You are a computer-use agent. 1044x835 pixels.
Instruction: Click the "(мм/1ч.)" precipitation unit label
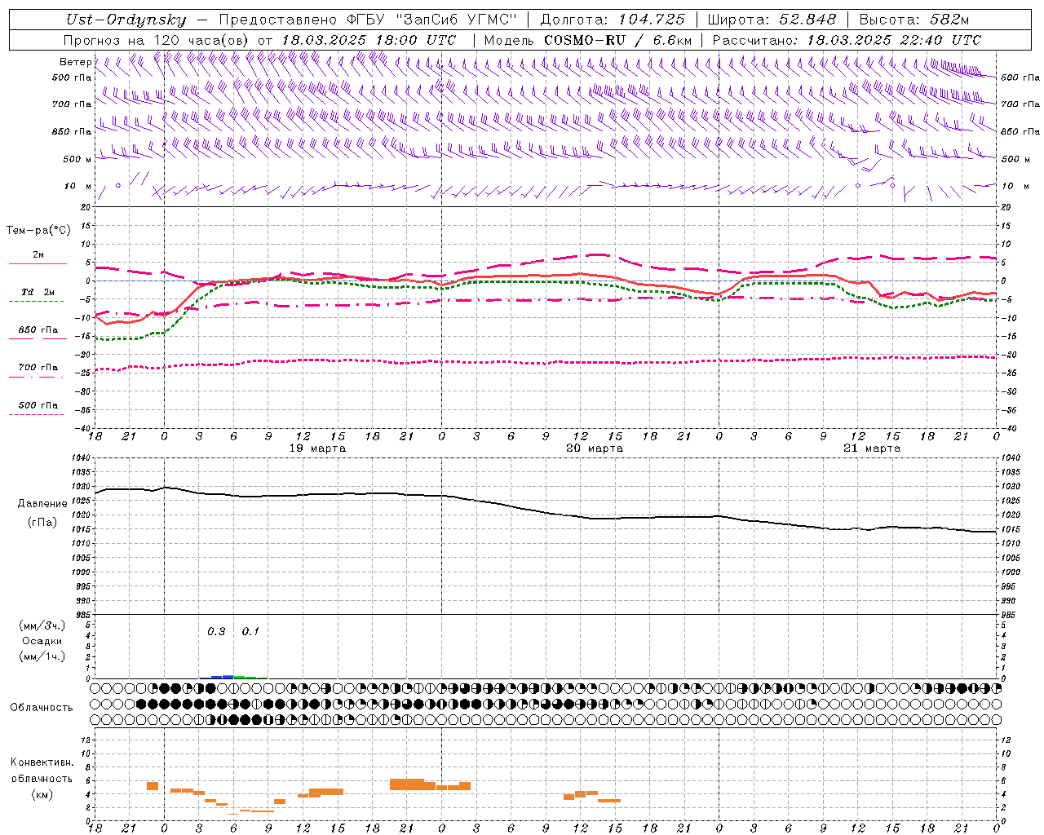click(x=42, y=656)
